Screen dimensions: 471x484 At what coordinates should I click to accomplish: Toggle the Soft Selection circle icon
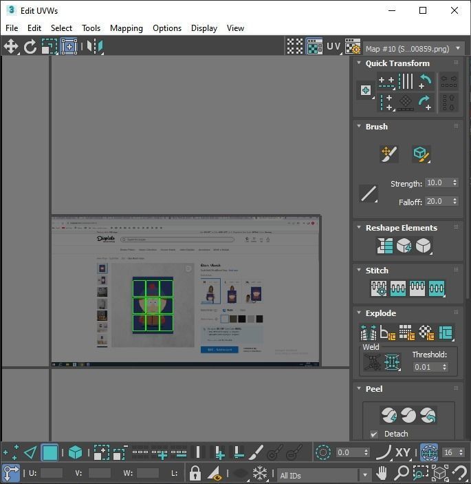323,452
